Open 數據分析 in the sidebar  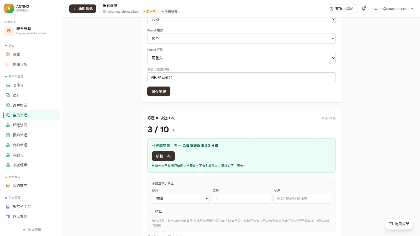(31, 64)
